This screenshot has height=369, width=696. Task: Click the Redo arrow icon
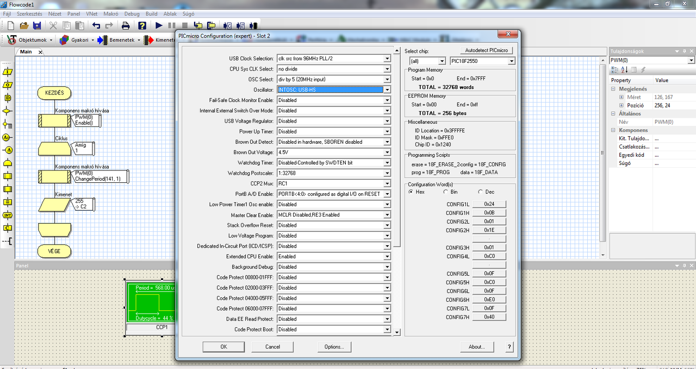(x=109, y=26)
